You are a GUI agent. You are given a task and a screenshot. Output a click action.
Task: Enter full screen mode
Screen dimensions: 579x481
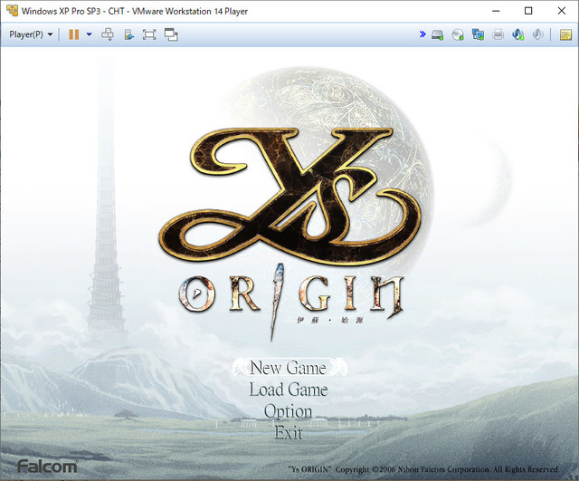pos(149,34)
